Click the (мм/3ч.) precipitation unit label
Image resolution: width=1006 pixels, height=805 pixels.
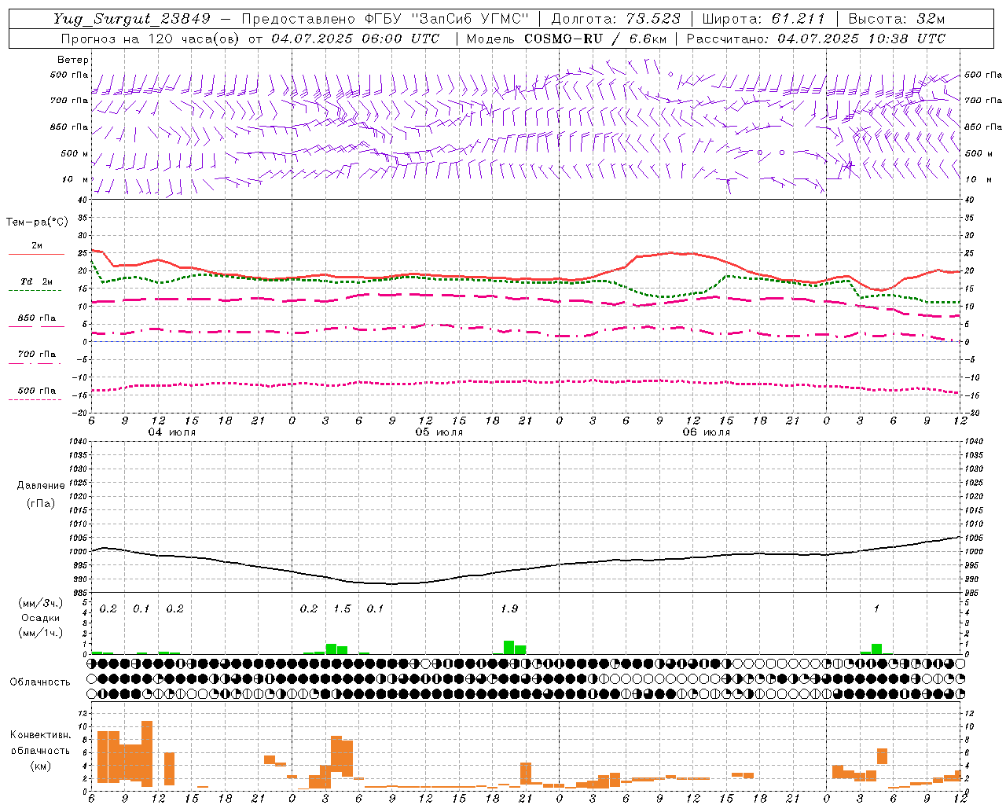click(x=41, y=604)
